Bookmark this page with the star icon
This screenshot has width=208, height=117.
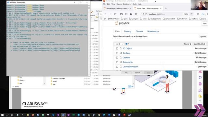tap(191, 14)
